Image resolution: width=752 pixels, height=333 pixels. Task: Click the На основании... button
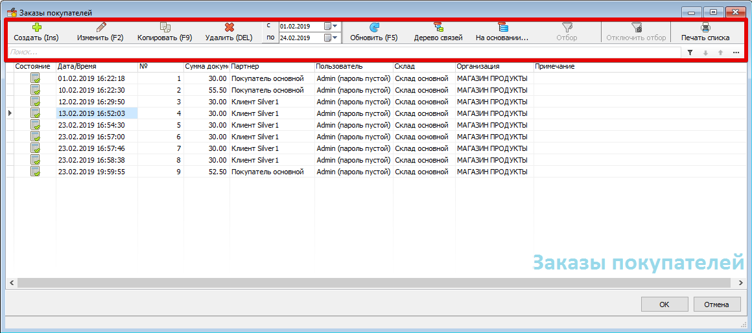tap(502, 32)
